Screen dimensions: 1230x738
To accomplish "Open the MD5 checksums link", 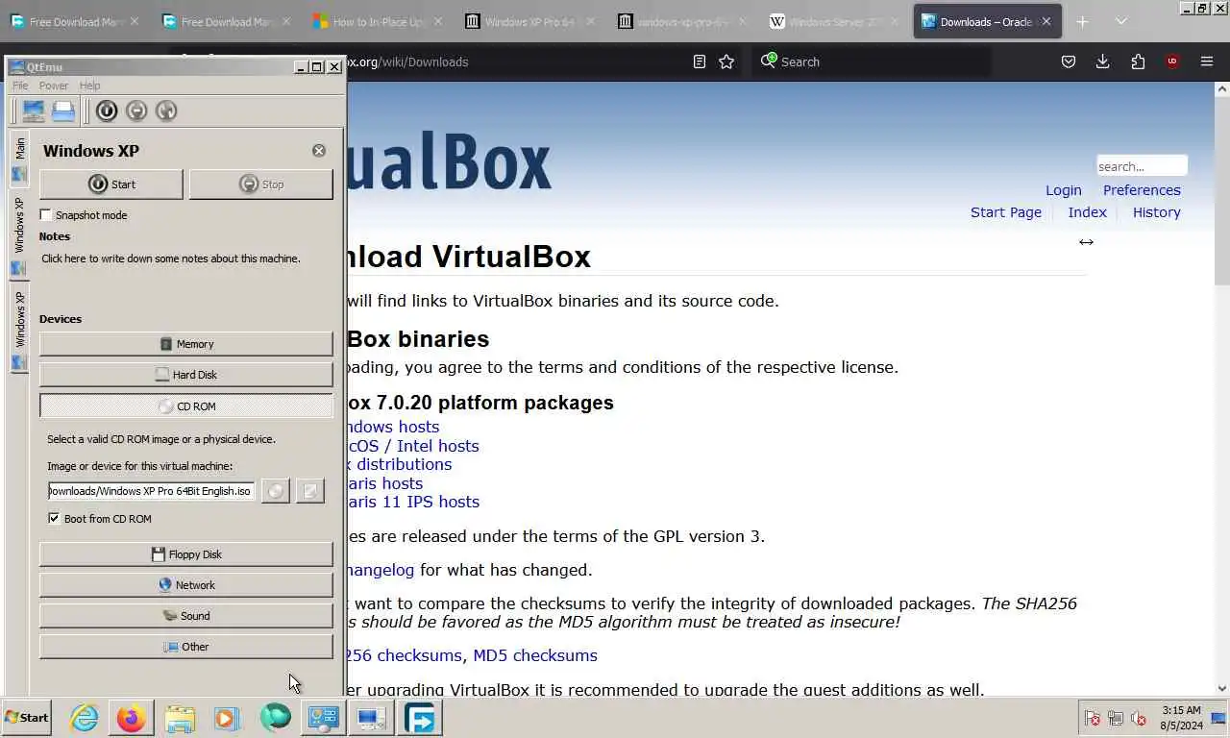I will pos(535,655).
